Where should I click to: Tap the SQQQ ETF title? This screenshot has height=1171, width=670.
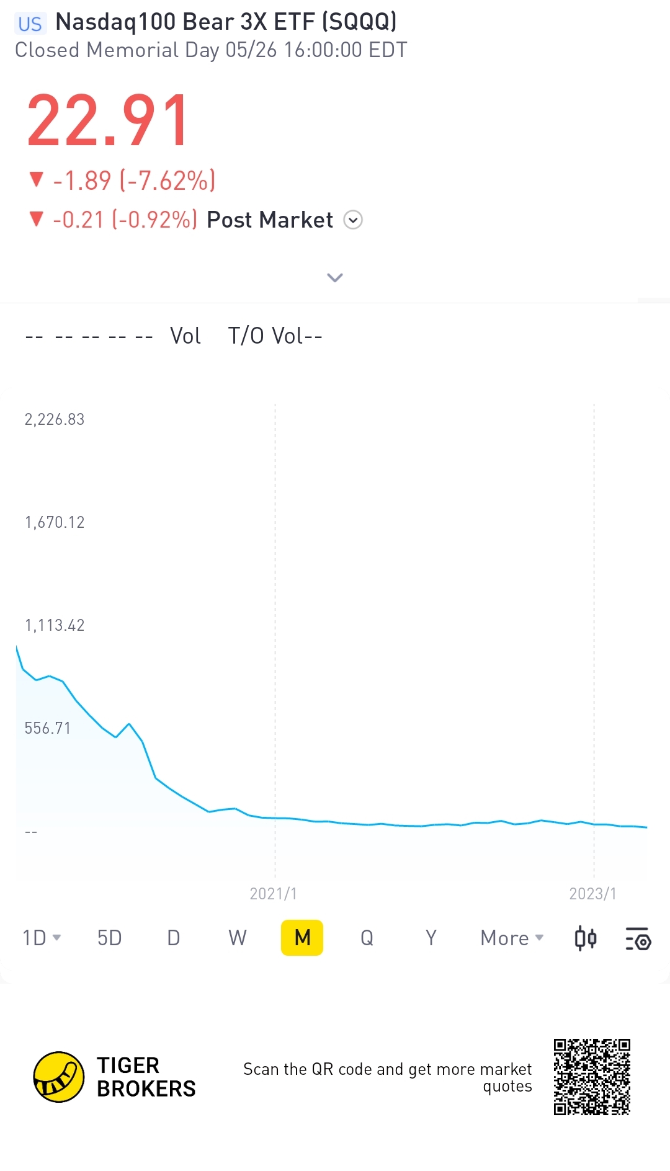click(x=226, y=22)
